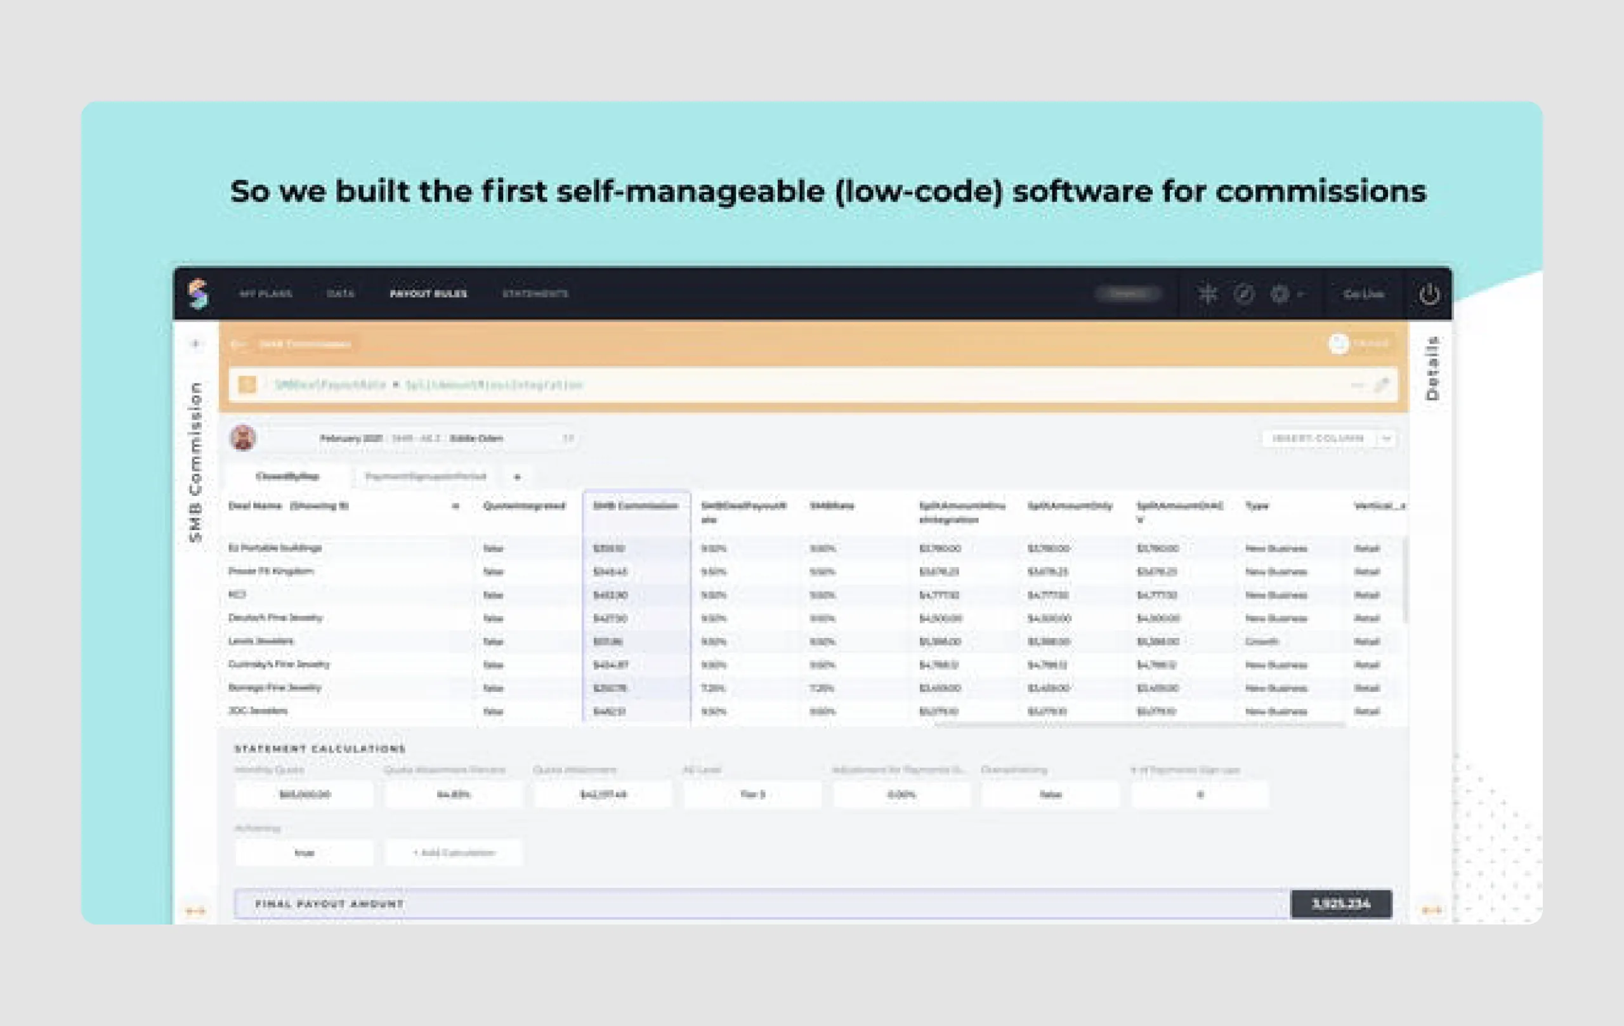Click the Add Calculation button
Viewport: 1624px width, 1026px height.
click(x=452, y=852)
